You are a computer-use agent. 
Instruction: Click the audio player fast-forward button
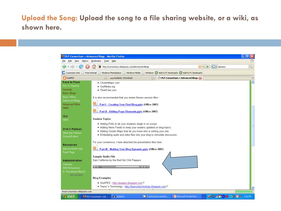pyautogui.click(x=145, y=167)
